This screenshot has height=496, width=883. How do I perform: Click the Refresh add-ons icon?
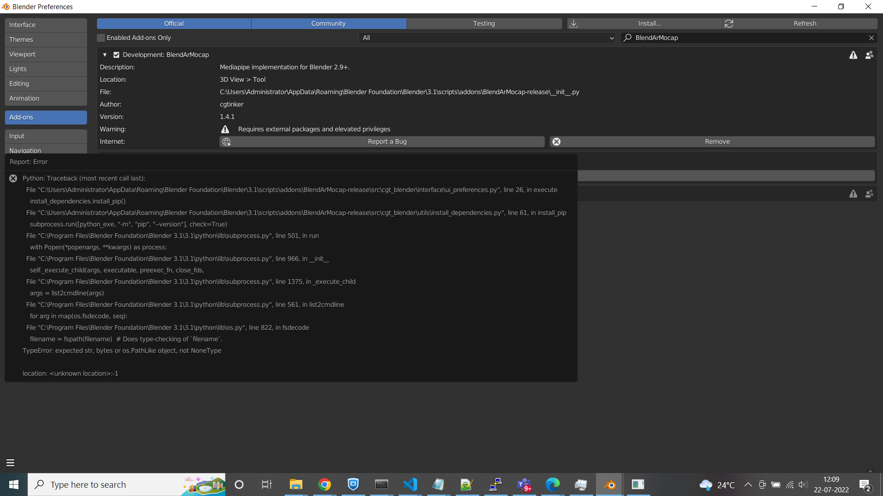click(x=729, y=23)
